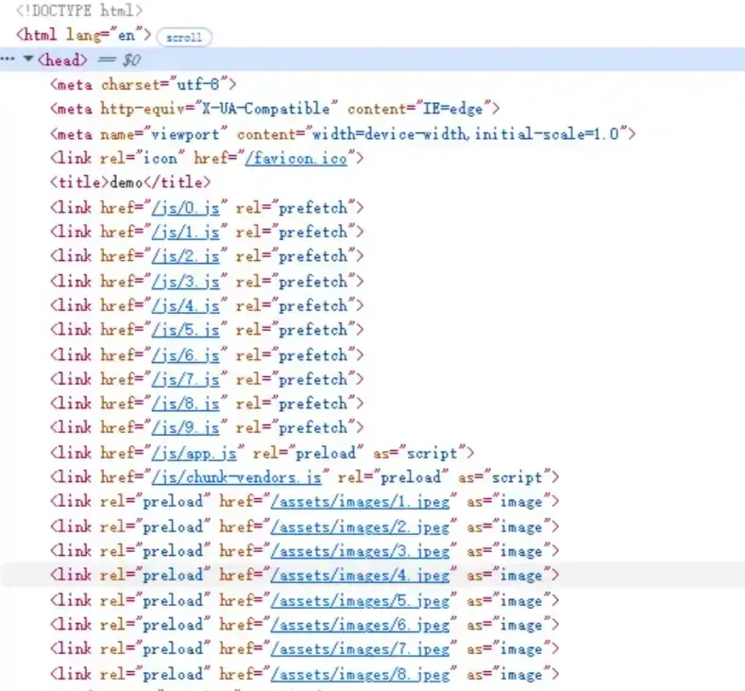Click "preload" value on app.js row
The width and height of the screenshot is (745, 691).
tap(326, 453)
